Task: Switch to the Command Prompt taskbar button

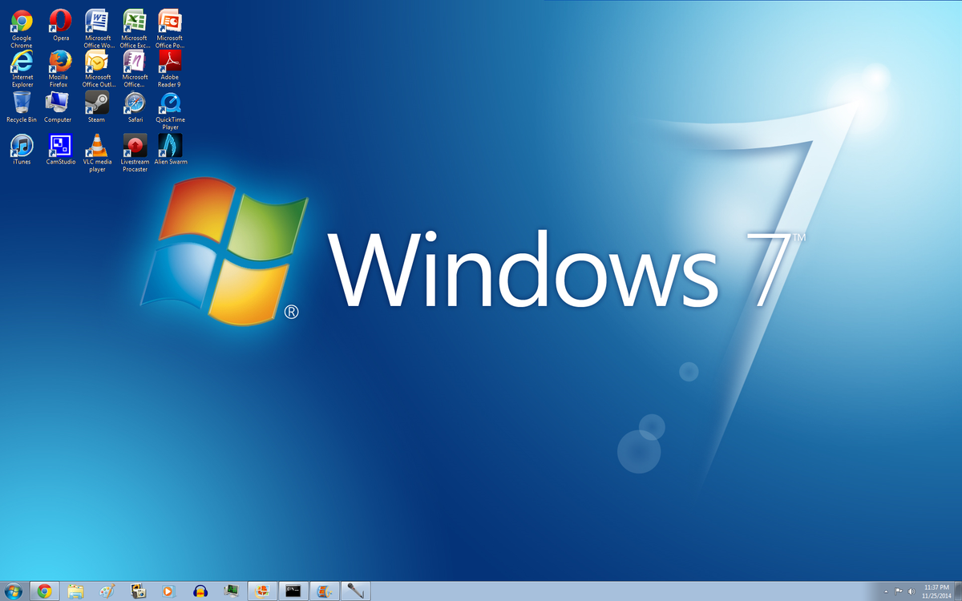Action: pos(293,591)
